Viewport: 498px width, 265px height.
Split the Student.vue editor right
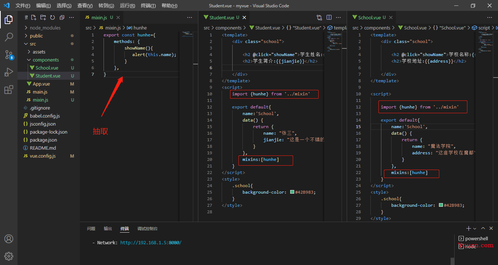tap(329, 17)
